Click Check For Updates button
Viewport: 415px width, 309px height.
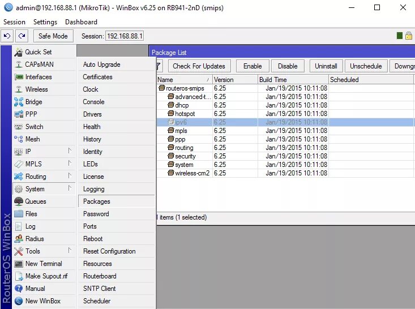pyautogui.click(x=199, y=66)
